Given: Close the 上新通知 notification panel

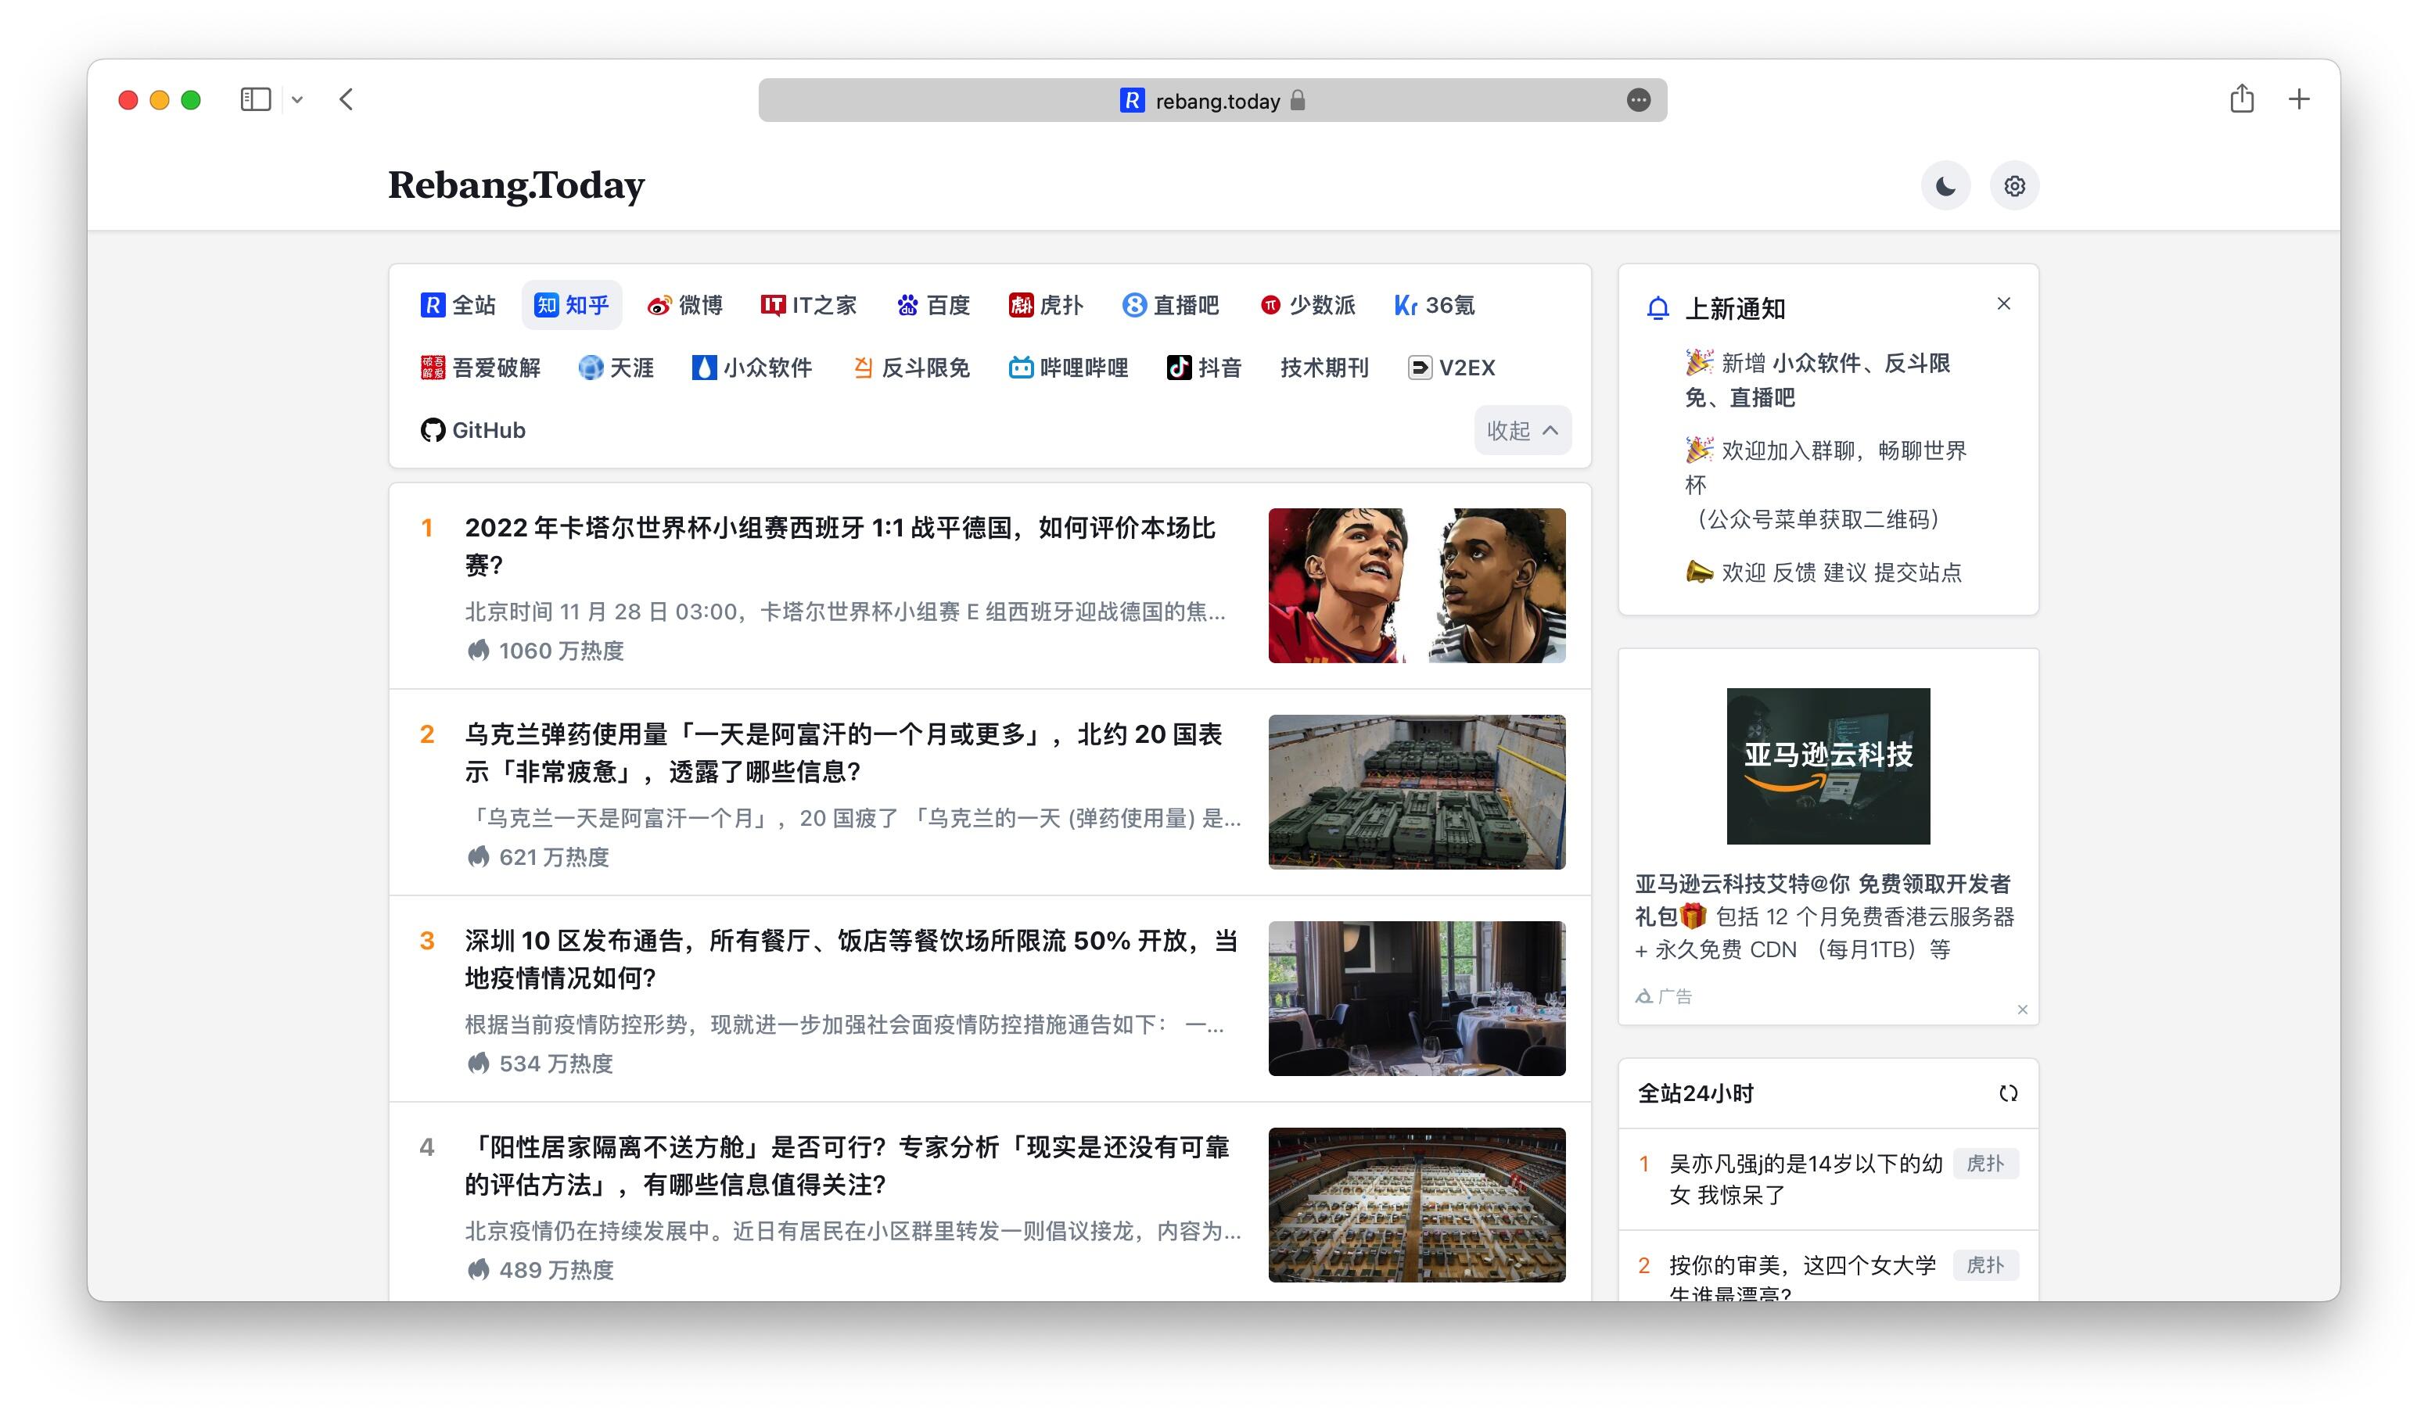Looking at the screenshot, I should click(x=2003, y=304).
